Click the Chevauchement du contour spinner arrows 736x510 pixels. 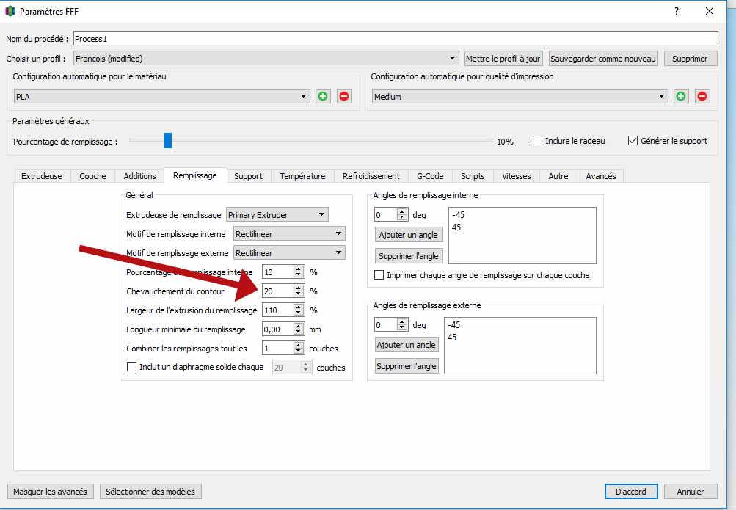pyautogui.click(x=299, y=291)
